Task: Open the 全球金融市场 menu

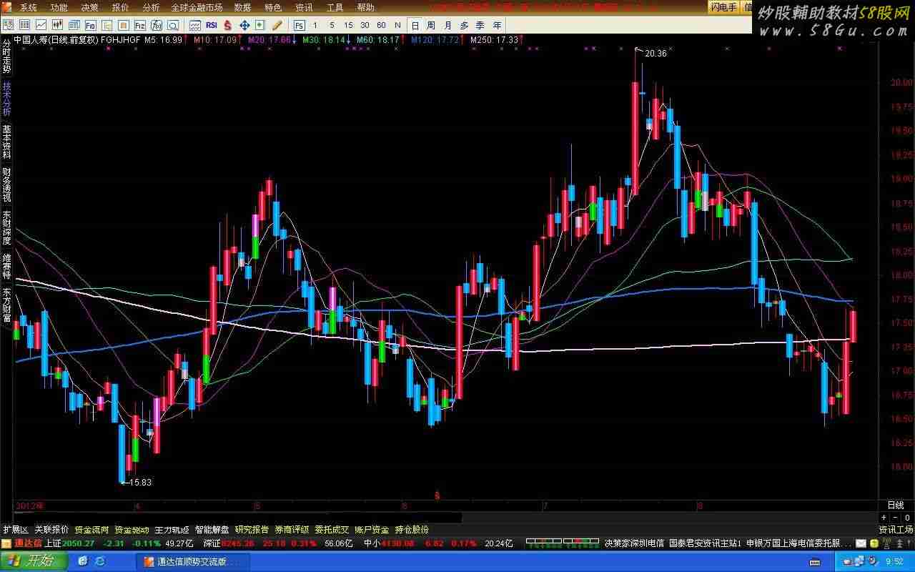Action: point(197,7)
